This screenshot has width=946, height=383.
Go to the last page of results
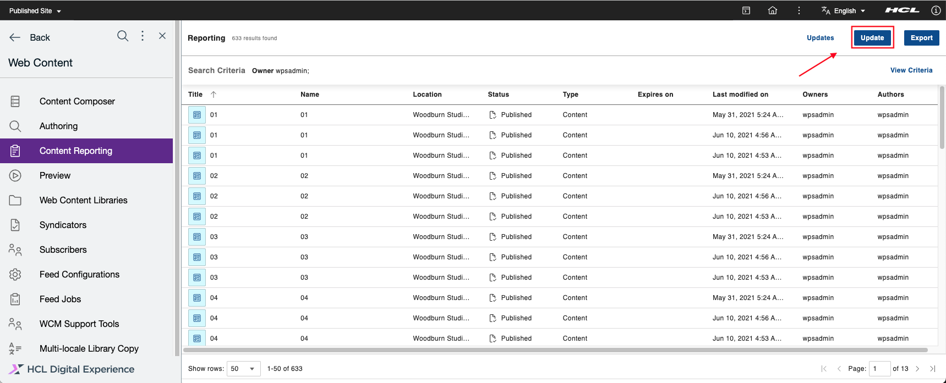click(x=933, y=369)
